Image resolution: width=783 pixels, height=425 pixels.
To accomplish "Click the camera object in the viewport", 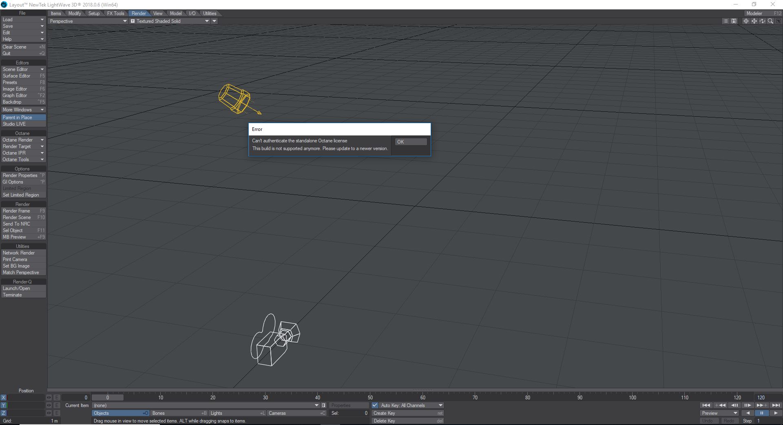I will click(275, 340).
